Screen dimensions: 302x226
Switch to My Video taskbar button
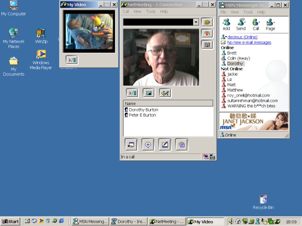[x=205, y=221]
